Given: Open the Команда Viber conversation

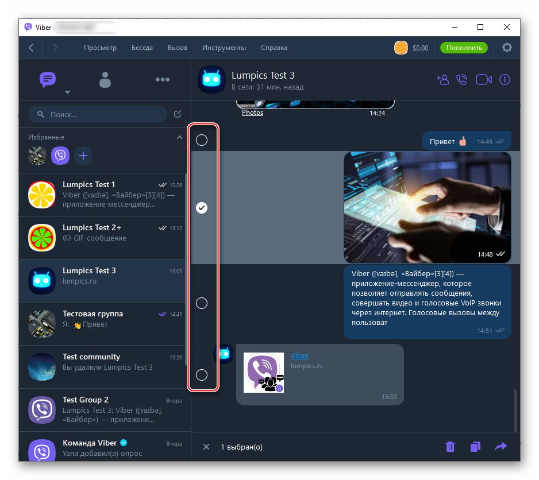Looking at the screenshot, I should (x=105, y=446).
